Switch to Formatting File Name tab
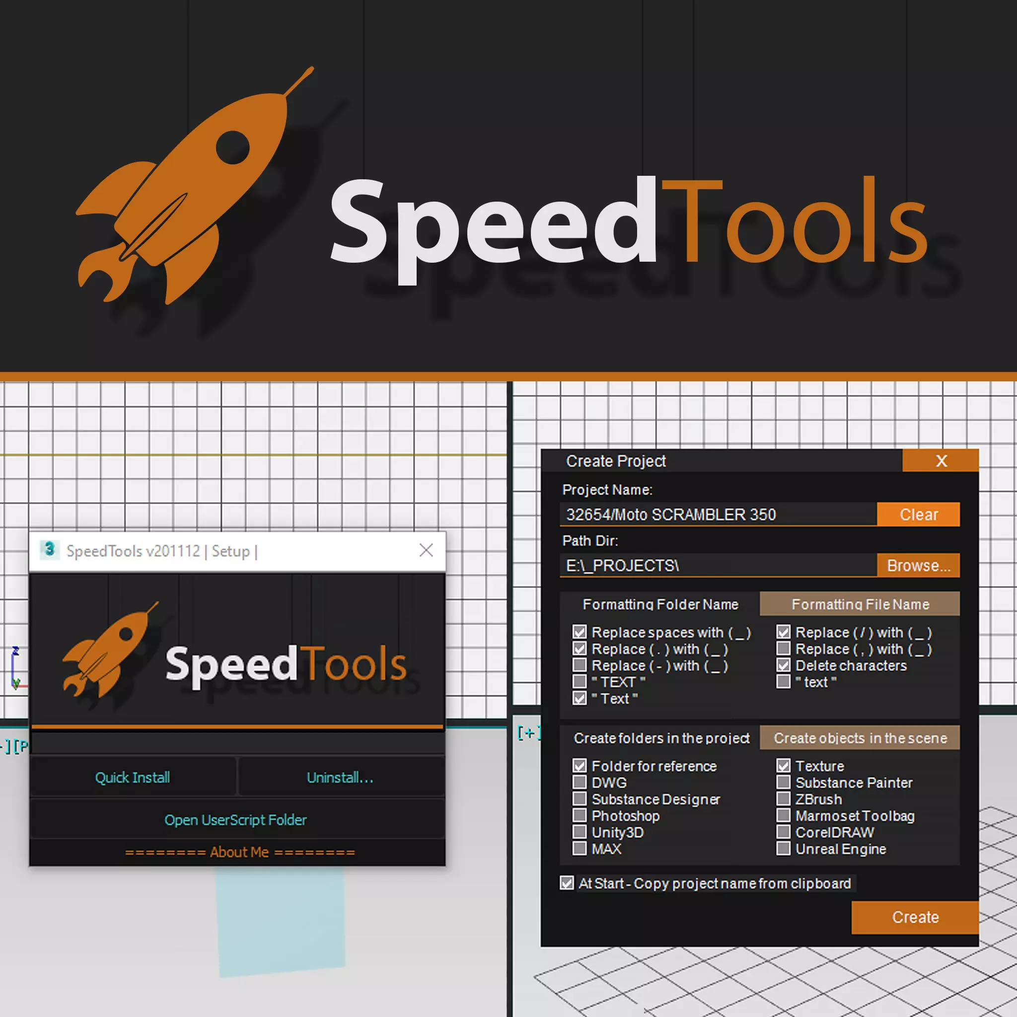 (860, 604)
